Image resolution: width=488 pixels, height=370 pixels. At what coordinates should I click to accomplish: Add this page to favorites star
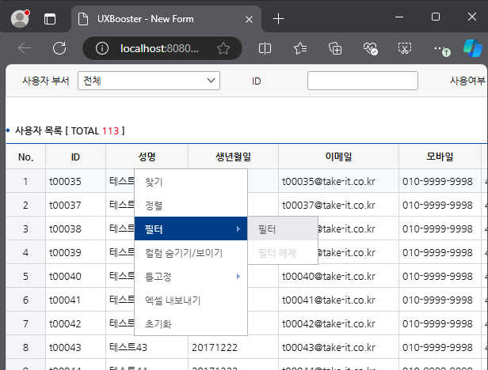[x=223, y=48]
